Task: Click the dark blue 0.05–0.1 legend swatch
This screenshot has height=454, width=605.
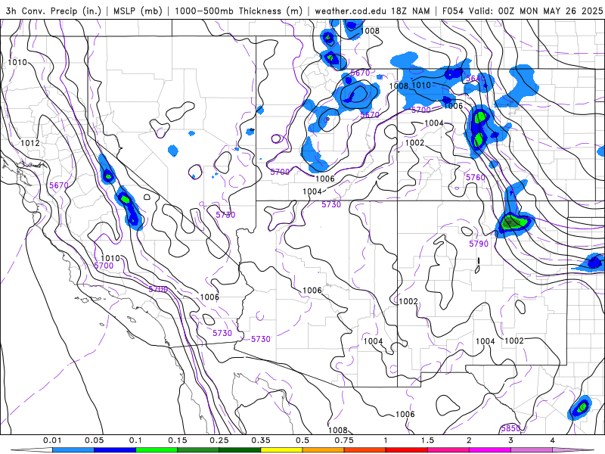Action: [x=115, y=450]
